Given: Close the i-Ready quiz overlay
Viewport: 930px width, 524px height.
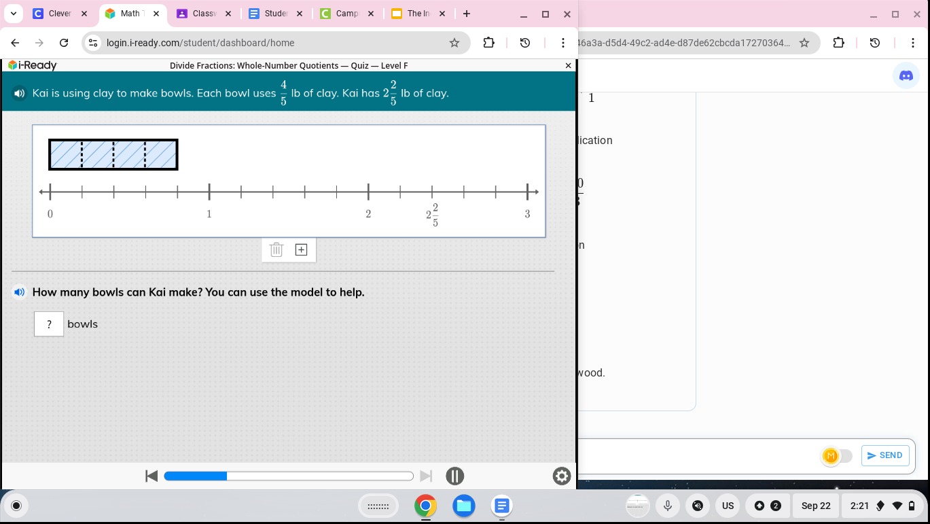Looking at the screenshot, I should click(x=569, y=65).
